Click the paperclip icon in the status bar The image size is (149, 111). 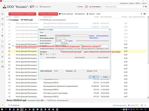click(x=145, y=105)
